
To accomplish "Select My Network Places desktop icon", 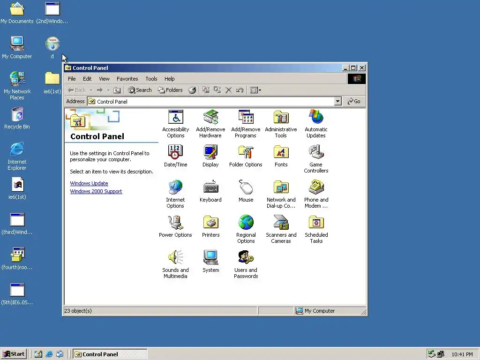I will pos(17,86).
